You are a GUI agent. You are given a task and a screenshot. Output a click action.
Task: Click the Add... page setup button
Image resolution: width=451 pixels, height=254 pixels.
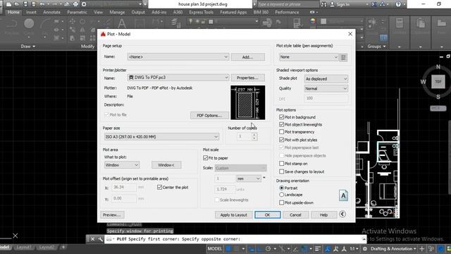tap(247, 57)
